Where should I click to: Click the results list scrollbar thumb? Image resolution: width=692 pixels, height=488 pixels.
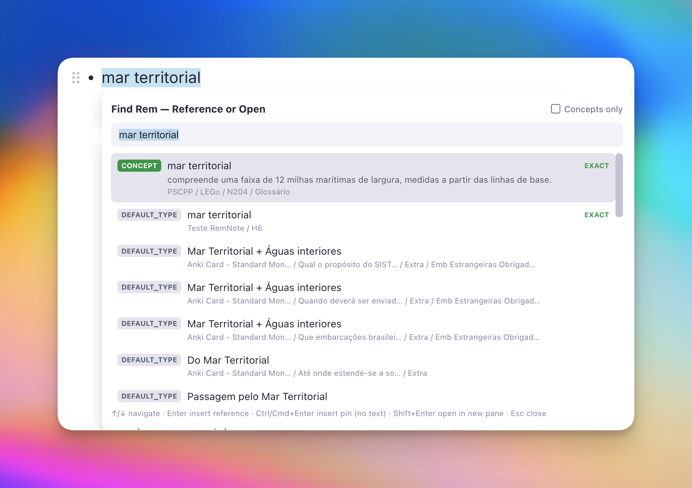[x=619, y=185]
